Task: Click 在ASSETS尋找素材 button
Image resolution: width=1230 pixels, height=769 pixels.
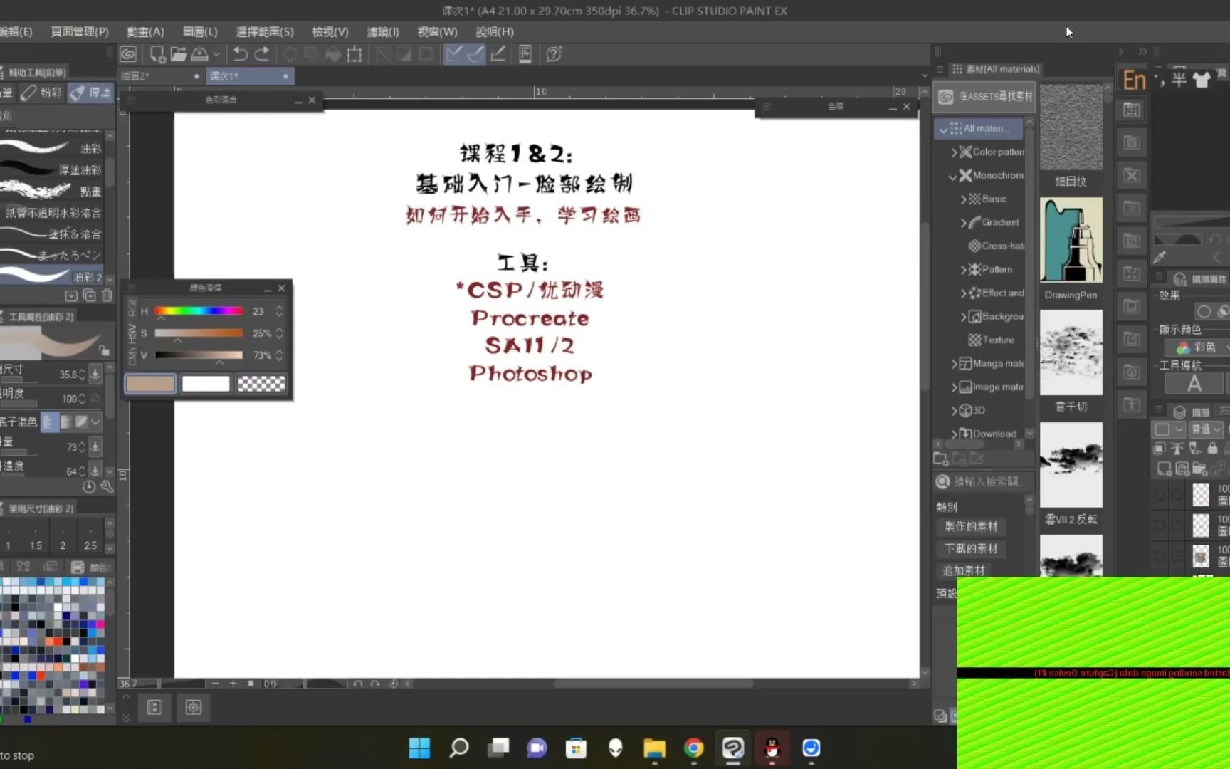Action: pos(986,97)
